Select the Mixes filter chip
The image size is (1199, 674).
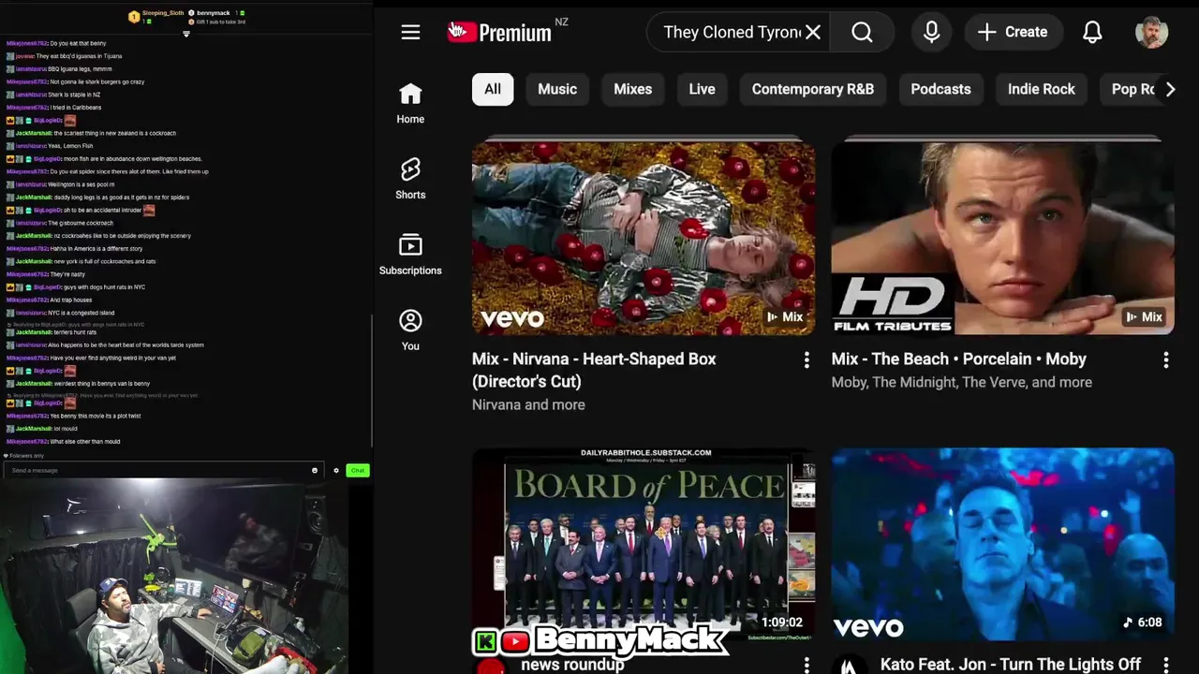(632, 89)
